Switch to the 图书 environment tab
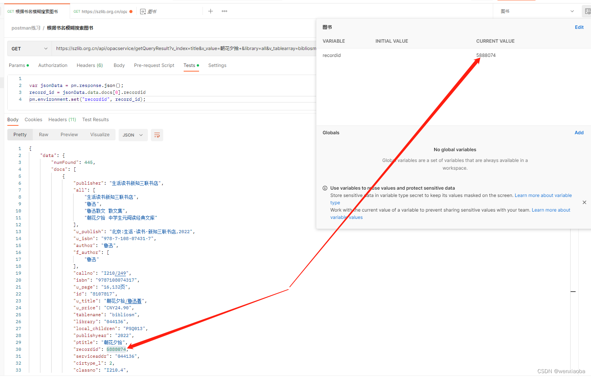Screen dimensions: 591x377 coord(149,12)
